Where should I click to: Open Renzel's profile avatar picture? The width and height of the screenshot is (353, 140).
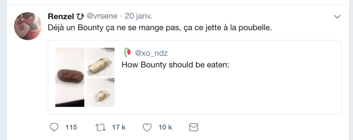pyautogui.click(x=28, y=26)
